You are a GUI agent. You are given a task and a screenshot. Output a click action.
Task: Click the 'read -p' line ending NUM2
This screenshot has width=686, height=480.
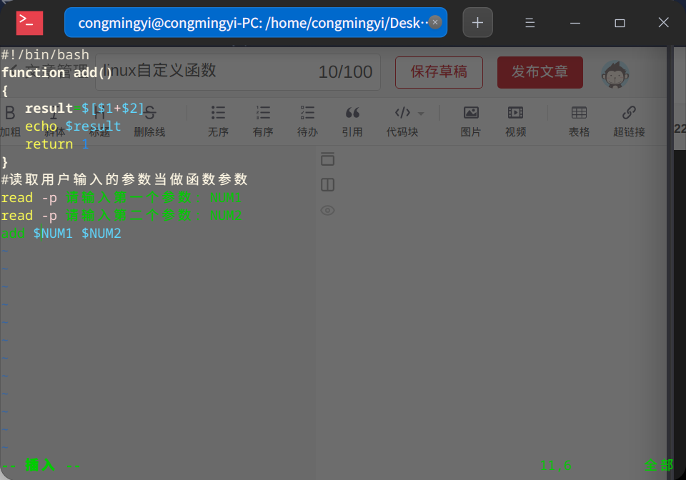pos(121,216)
